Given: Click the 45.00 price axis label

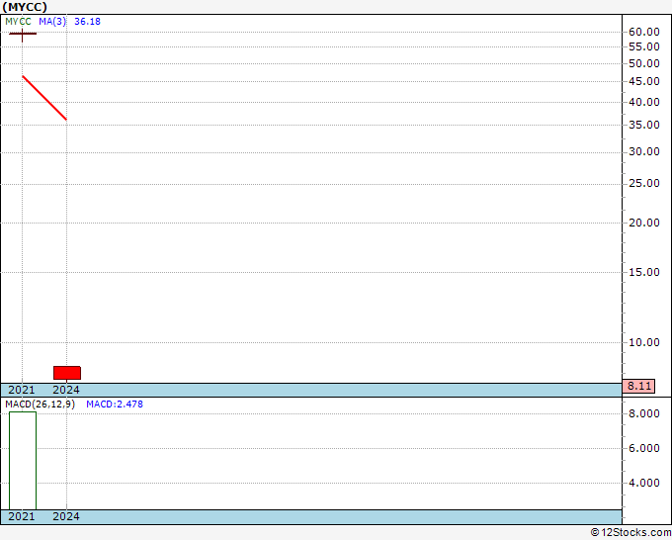Looking at the screenshot, I should (x=643, y=81).
